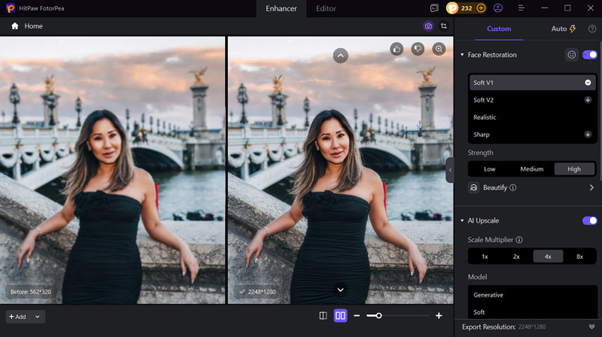
Task: Click the Beautify face icon
Action: pos(473,187)
